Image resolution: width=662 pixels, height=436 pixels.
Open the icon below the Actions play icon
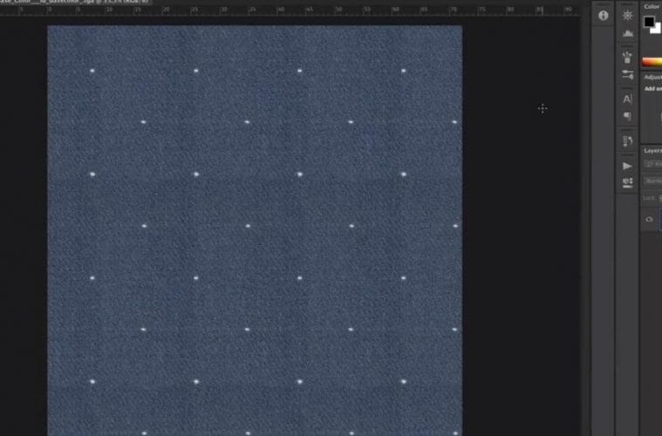click(627, 183)
